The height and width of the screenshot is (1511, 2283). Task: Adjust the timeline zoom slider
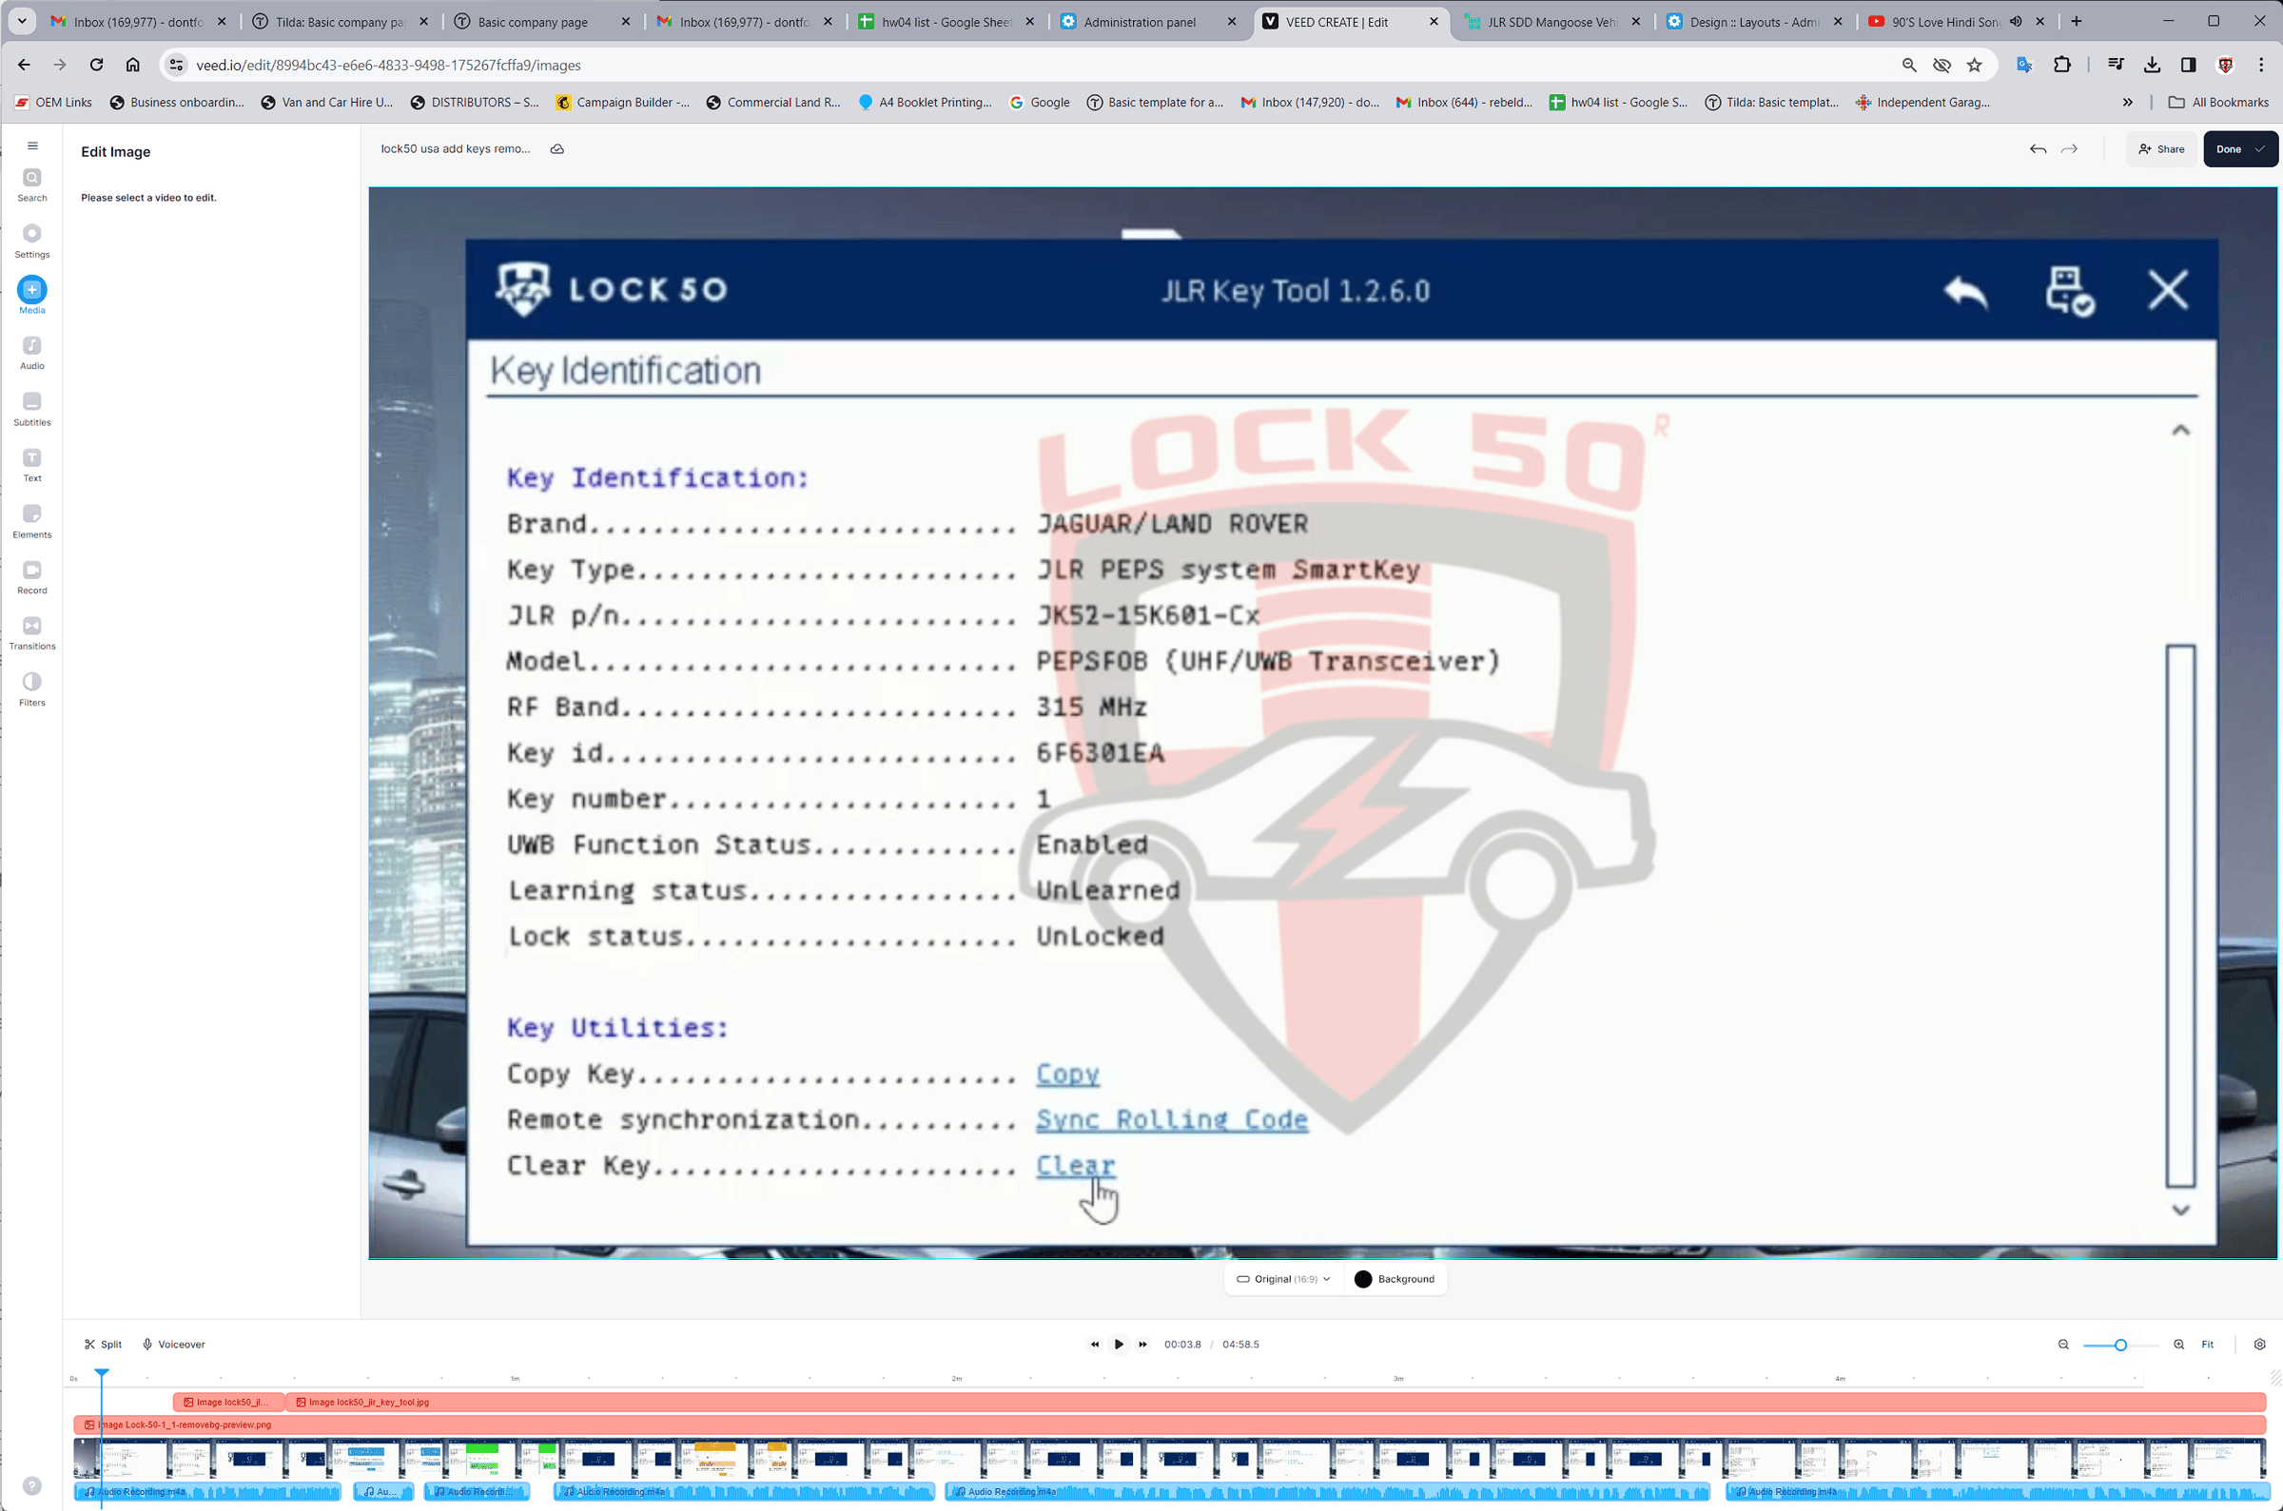[x=2119, y=1344]
